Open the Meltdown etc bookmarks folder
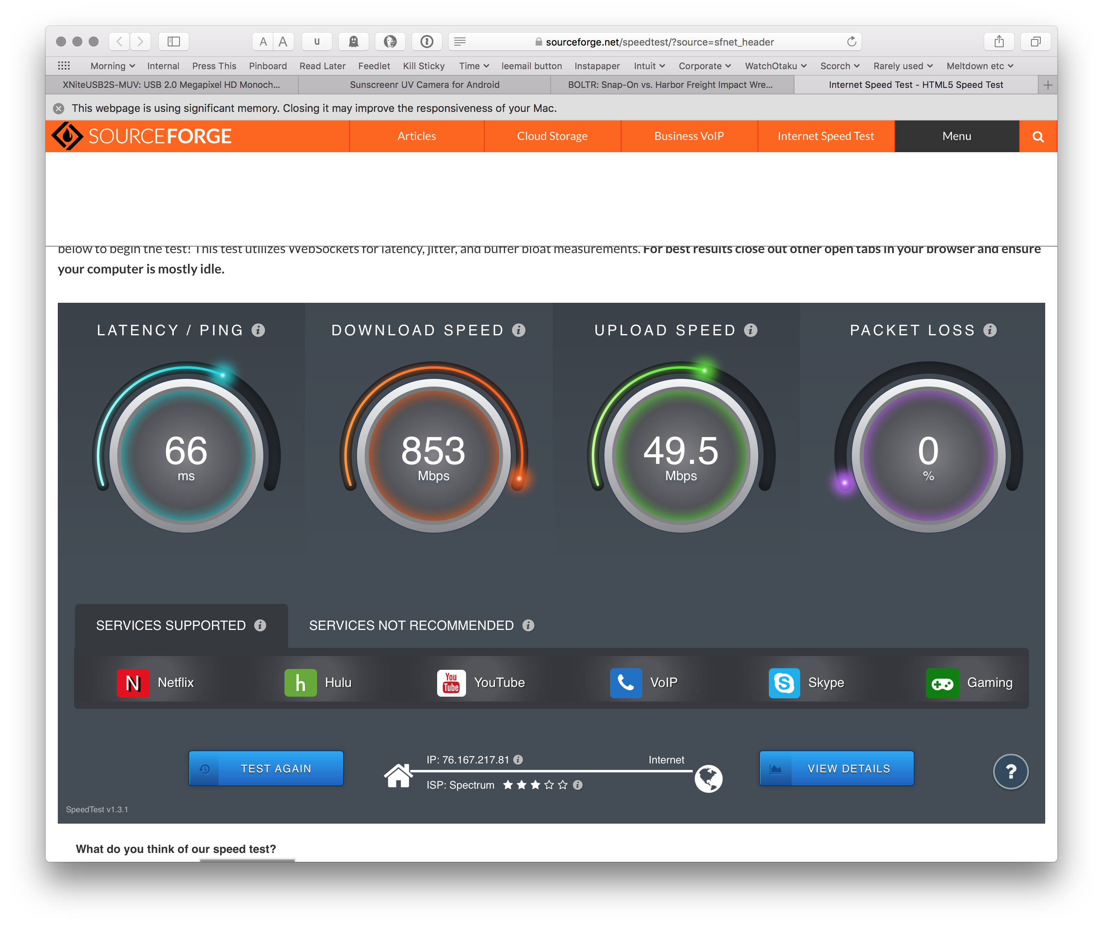Viewport: 1103px width, 927px height. [x=979, y=66]
